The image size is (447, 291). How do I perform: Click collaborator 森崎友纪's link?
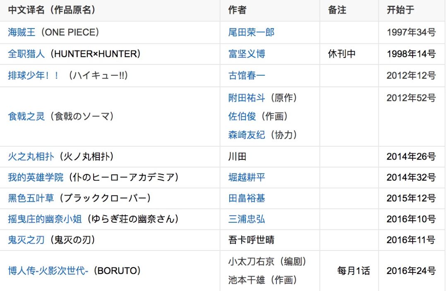pyautogui.click(x=247, y=135)
